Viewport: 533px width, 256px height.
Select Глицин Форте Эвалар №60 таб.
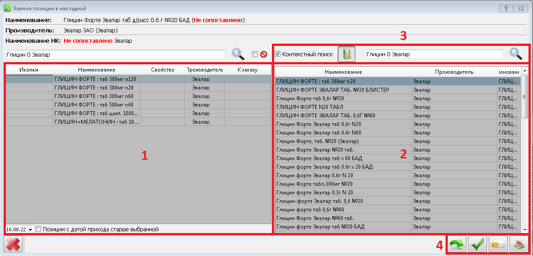pos(398,218)
